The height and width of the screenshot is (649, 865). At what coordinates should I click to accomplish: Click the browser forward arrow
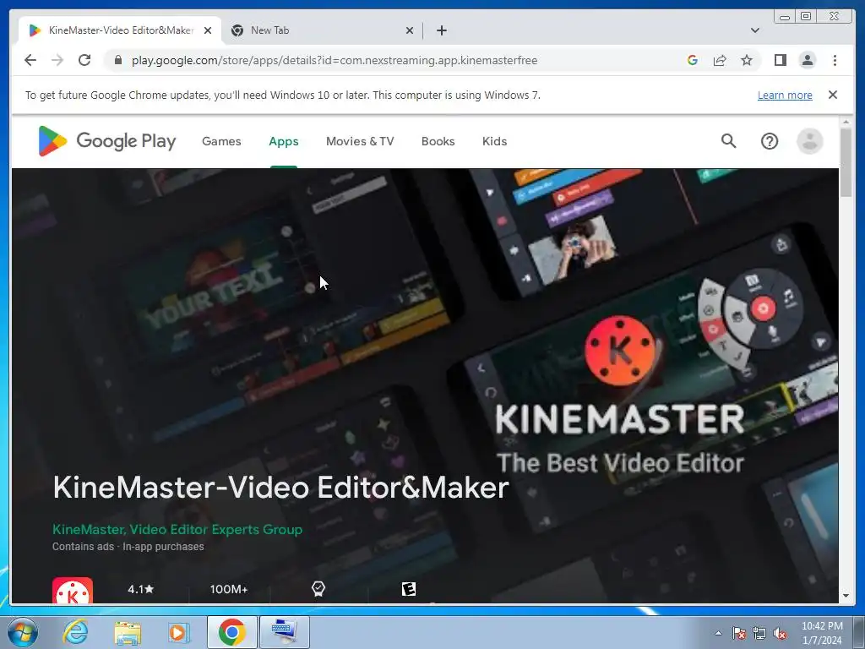point(57,60)
